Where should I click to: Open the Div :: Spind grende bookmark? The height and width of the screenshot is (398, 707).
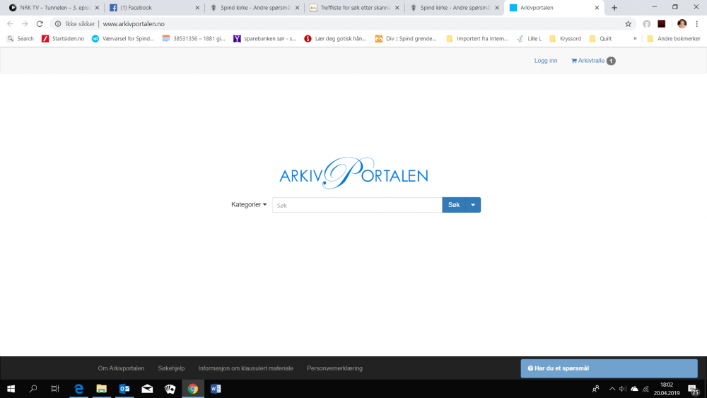tap(406, 39)
